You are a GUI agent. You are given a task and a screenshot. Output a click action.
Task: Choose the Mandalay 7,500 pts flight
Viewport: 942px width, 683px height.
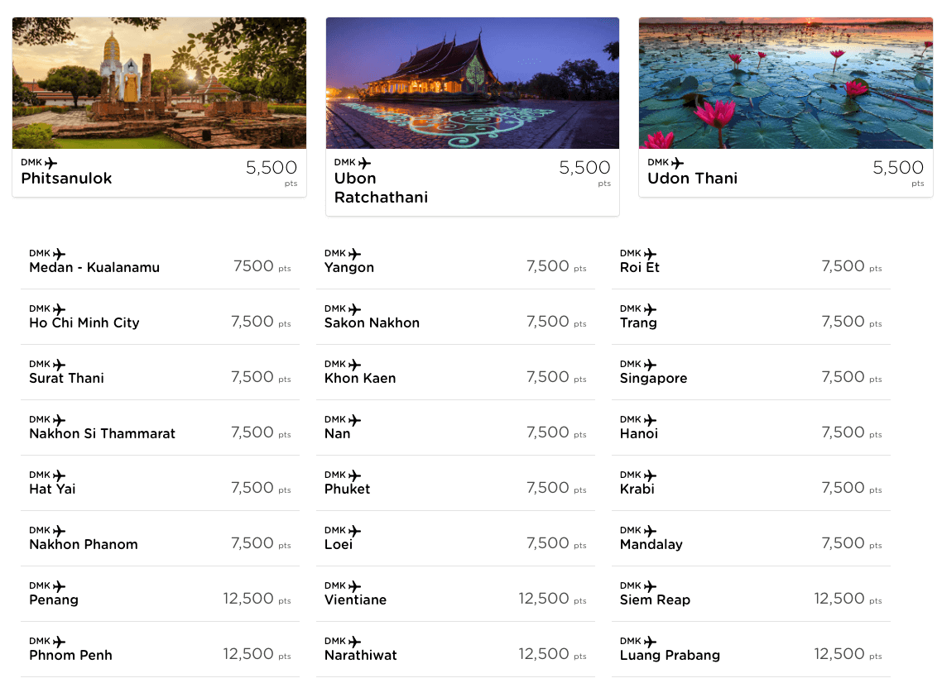point(751,539)
